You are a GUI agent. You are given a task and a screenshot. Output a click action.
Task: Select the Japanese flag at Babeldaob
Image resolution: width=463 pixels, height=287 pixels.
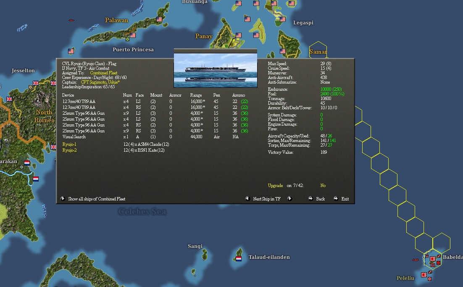(433, 259)
